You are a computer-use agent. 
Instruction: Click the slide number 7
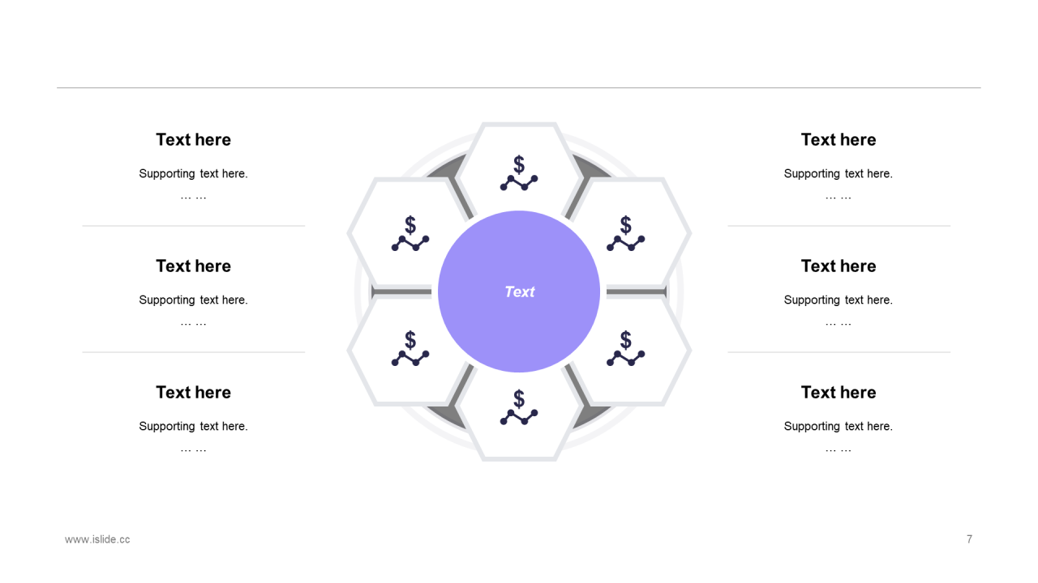tap(969, 539)
